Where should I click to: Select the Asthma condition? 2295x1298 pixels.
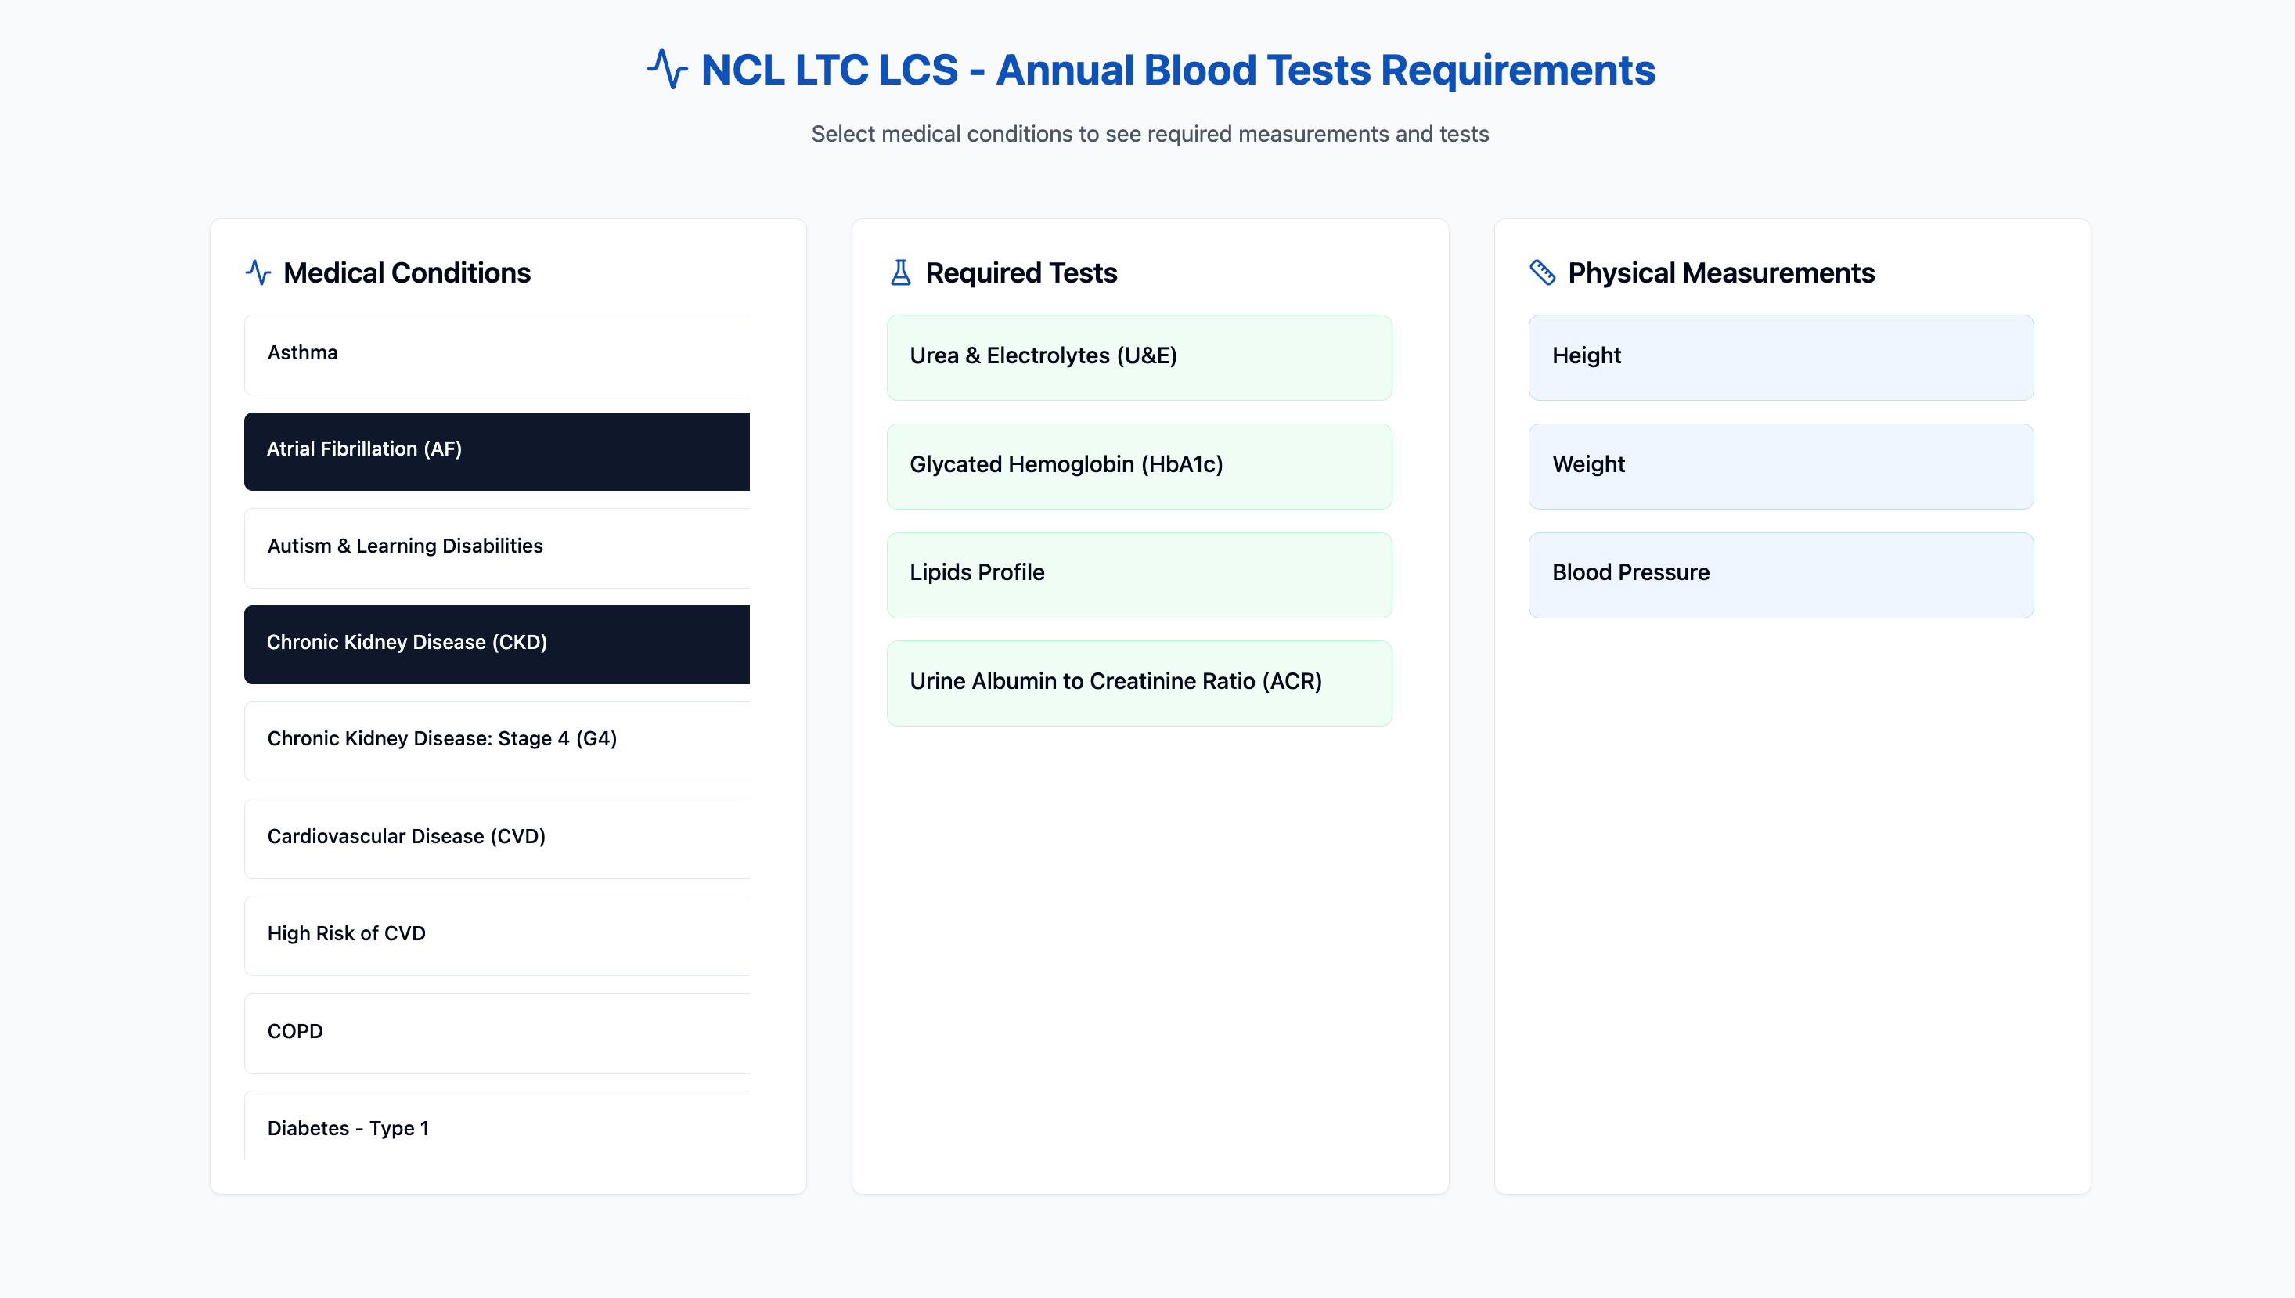pos(496,354)
